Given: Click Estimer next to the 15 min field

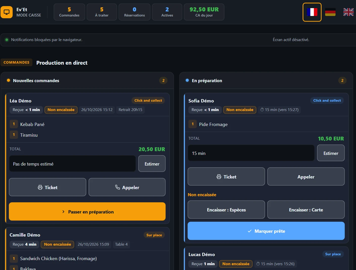Looking at the screenshot, I should 331,153.
